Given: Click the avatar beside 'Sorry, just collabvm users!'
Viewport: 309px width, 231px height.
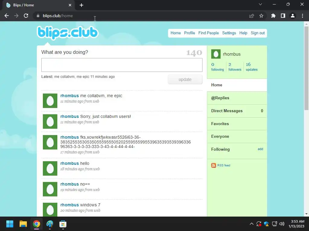Looking at the screenshot, I should pyautogui.click(x=50, y=122).
